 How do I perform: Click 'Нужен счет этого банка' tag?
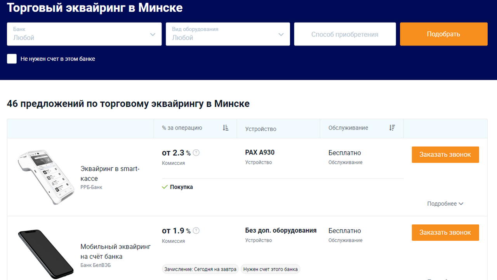tap(271, 269)
